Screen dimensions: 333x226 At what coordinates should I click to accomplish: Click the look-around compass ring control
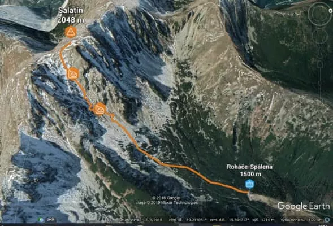tap(319, 14)
